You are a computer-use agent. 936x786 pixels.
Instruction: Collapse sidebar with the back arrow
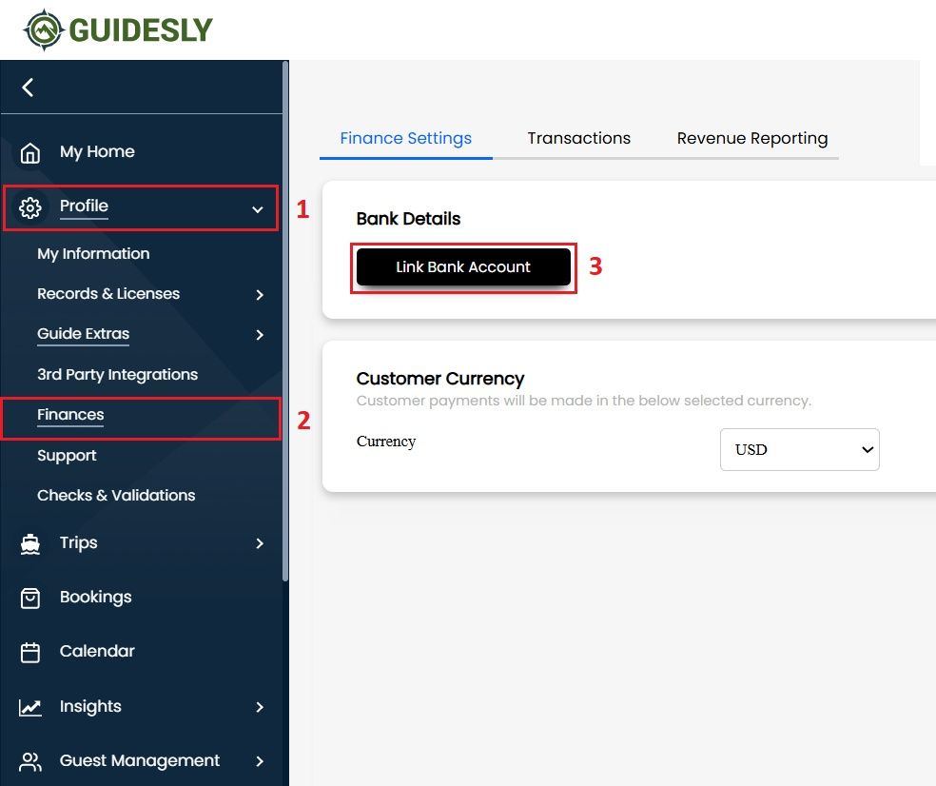click(28, 88)
